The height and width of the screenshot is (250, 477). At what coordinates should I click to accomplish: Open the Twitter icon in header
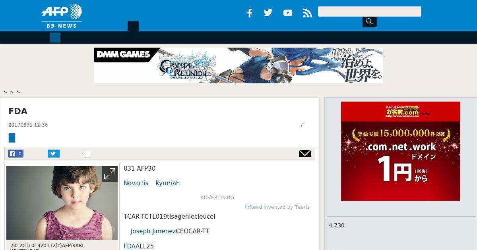(x=268, y=13)
